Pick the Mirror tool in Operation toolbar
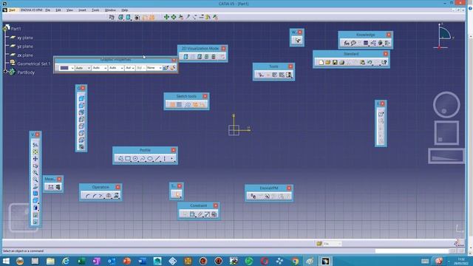This screenshot has height=266, width=473. click(109, 196)
